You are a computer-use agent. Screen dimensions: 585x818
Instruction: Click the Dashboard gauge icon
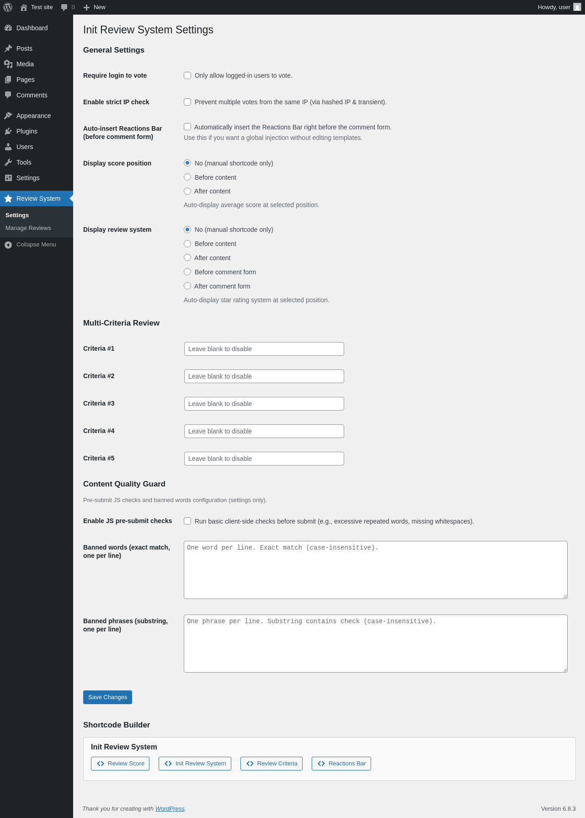[8, 28]
